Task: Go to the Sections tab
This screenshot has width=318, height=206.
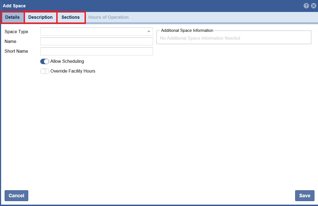Action: (x=71, y=17)
